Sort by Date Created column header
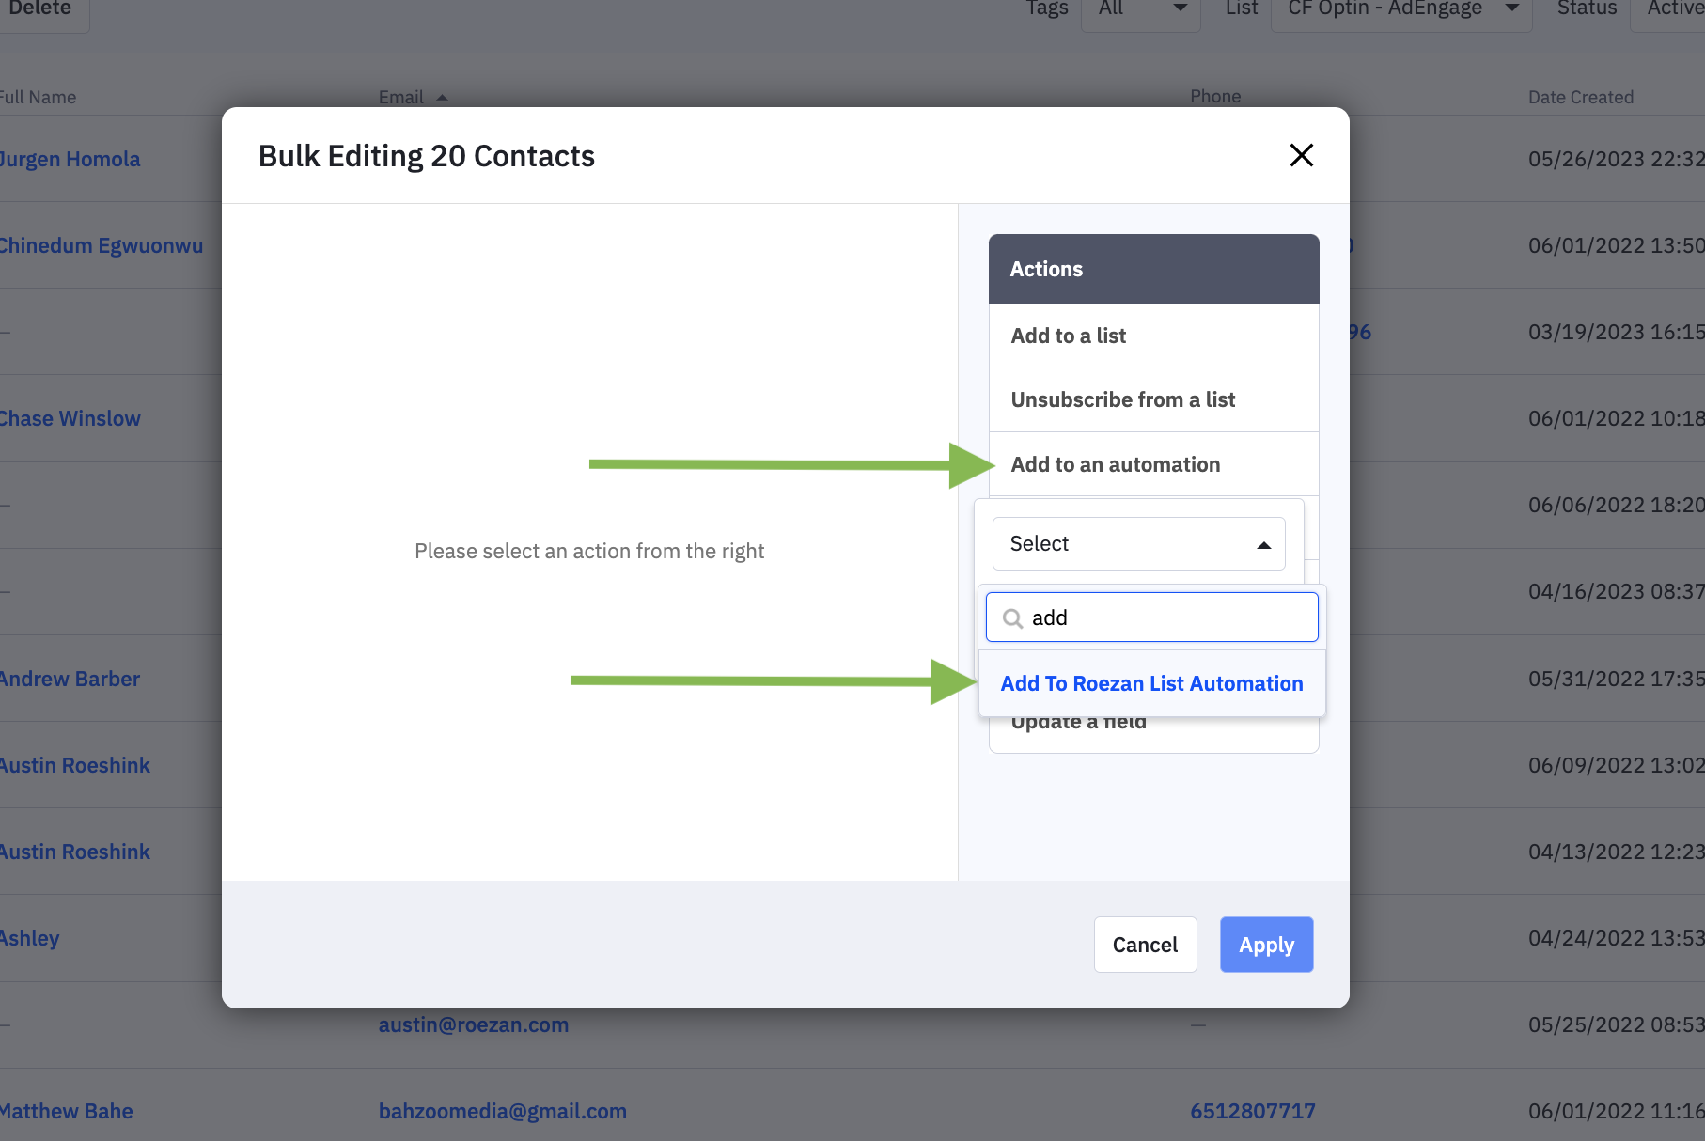Image resolution: width=1705 pixels, height=1141 pixels. [1580, 97]
